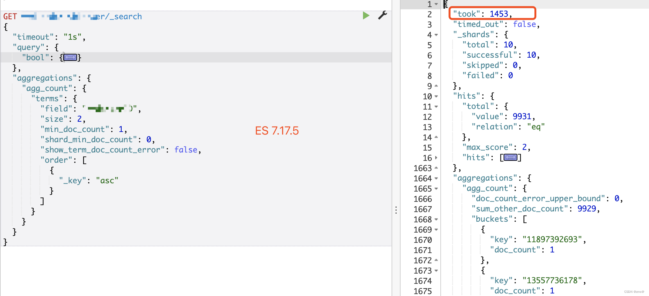
Task: Run the search query with the green play icon
Action: (366, 15)
